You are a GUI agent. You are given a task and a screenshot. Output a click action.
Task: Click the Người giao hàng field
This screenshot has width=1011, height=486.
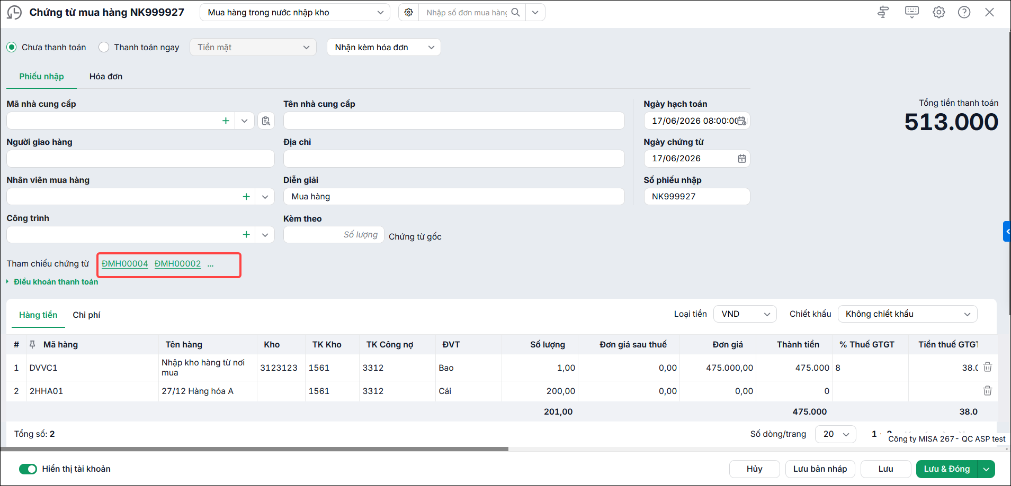[x=140, y=159]
